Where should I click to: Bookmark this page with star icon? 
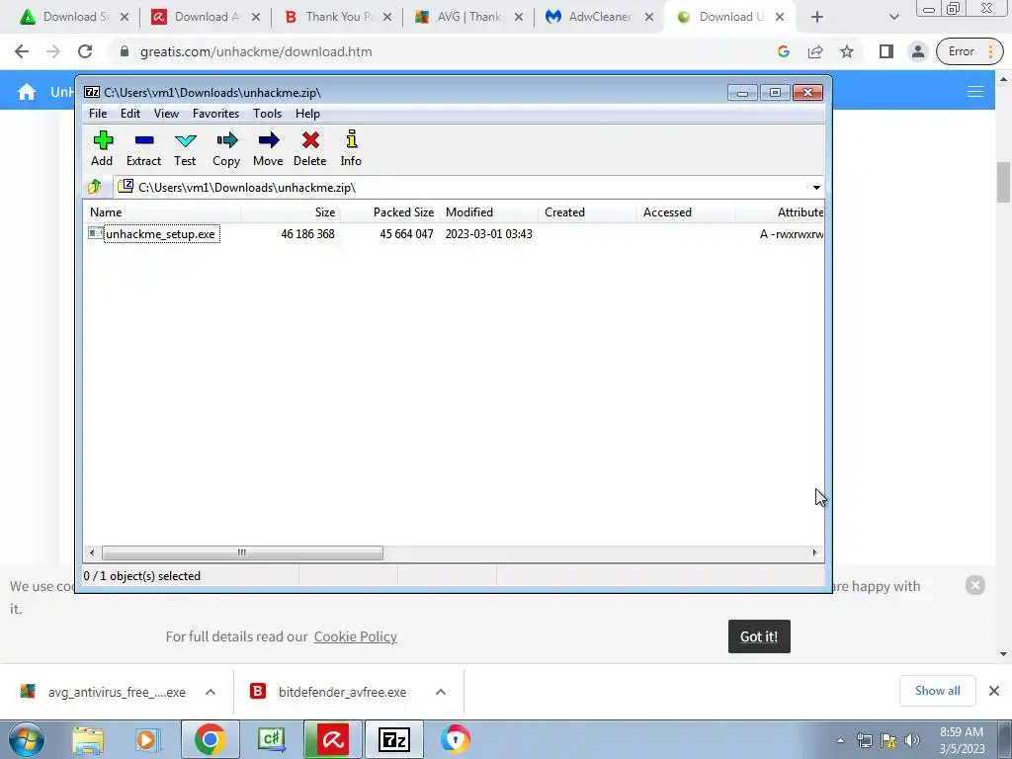point(847,51)
